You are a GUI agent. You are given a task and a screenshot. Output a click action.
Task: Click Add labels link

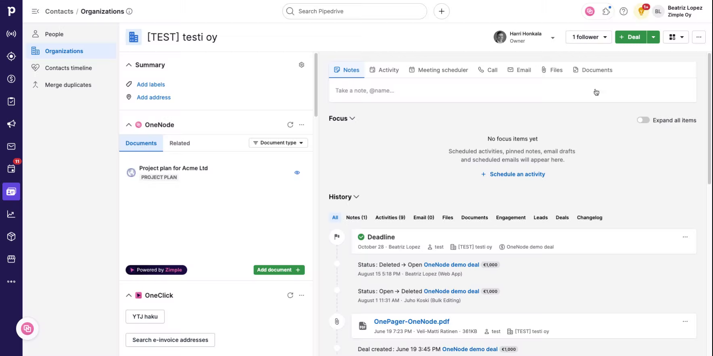[151, 85]
